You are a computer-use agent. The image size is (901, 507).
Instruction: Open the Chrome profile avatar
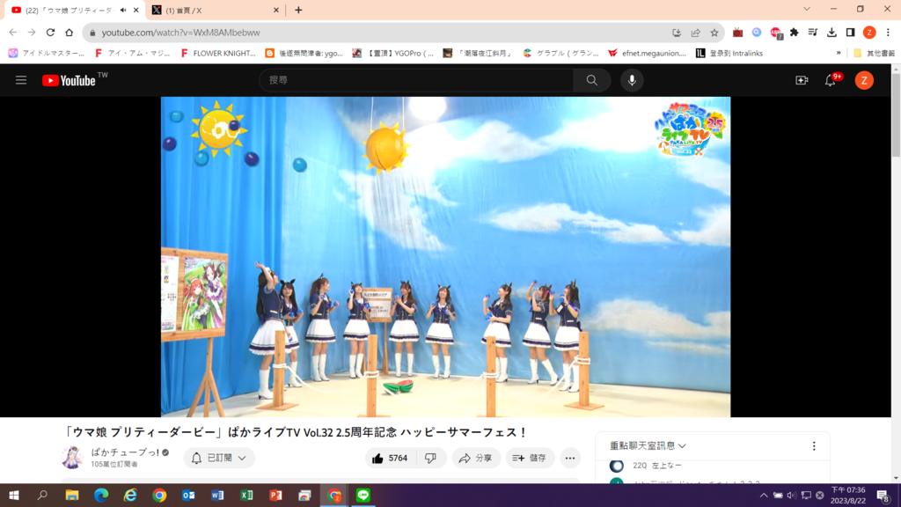(869, 33)
